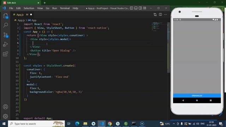Open the View menu
This screenshot has height=127, width=226.
(40, 8)
